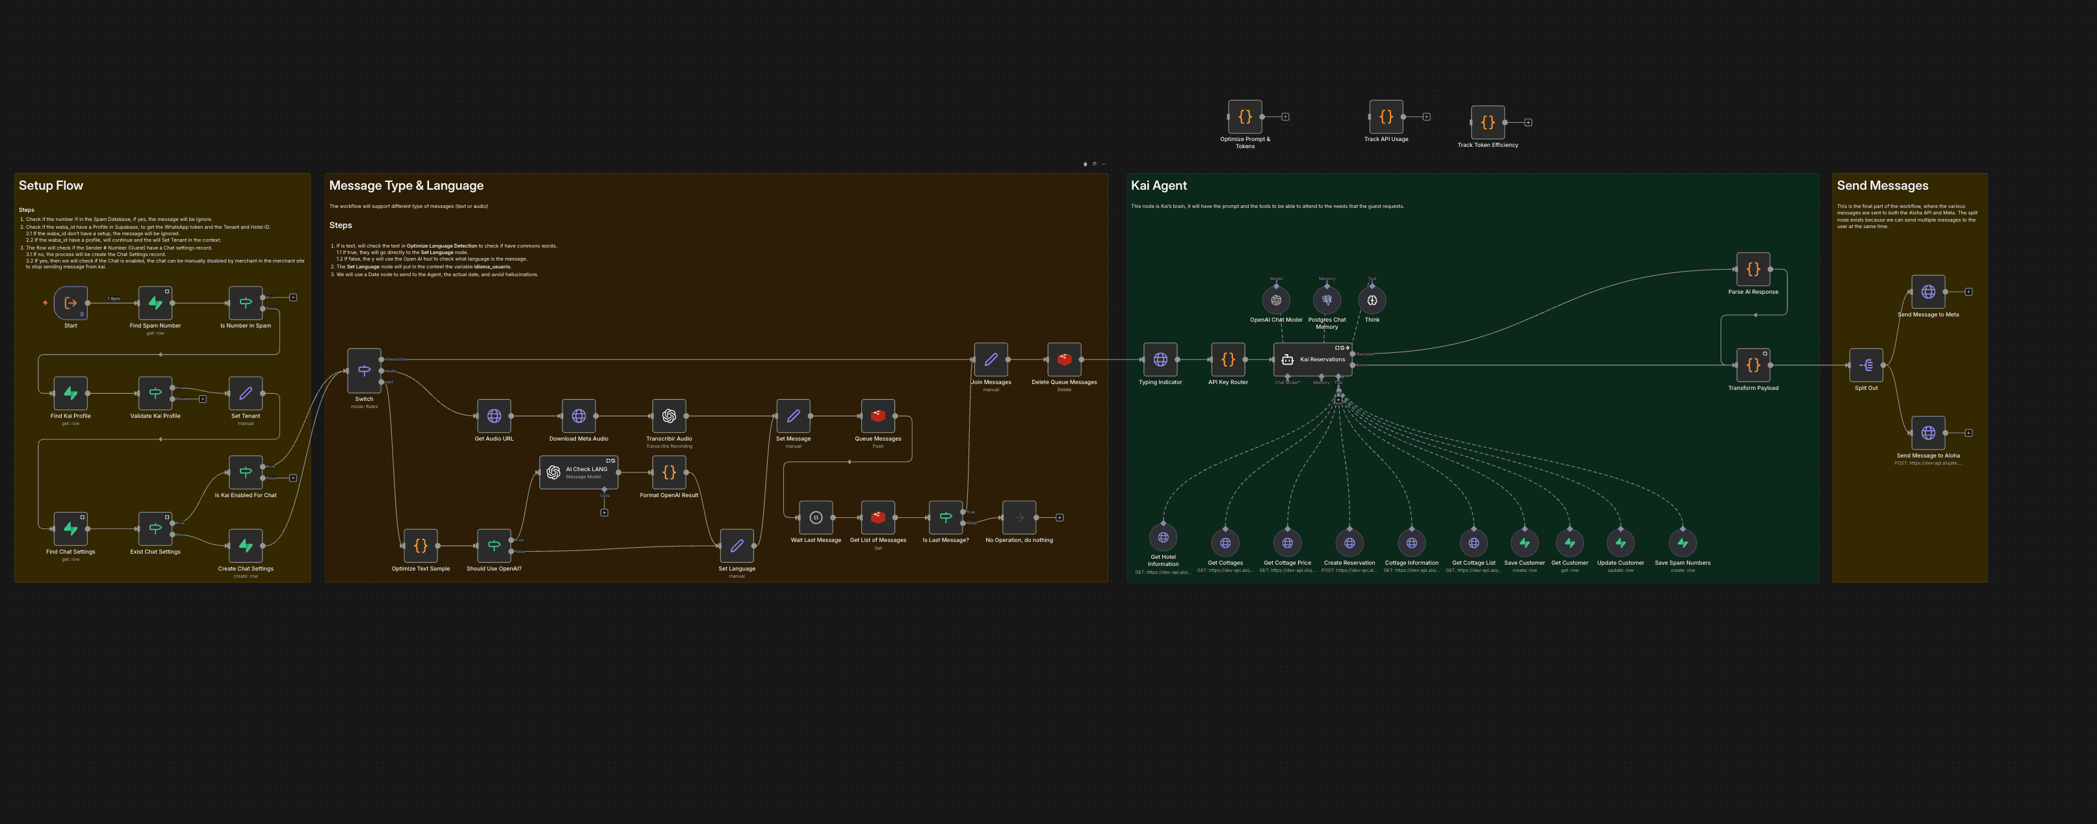Select the Typing Indicator node
Image resolution: width=2097 pixels, height=824 pixels.
pos(1160,359)
